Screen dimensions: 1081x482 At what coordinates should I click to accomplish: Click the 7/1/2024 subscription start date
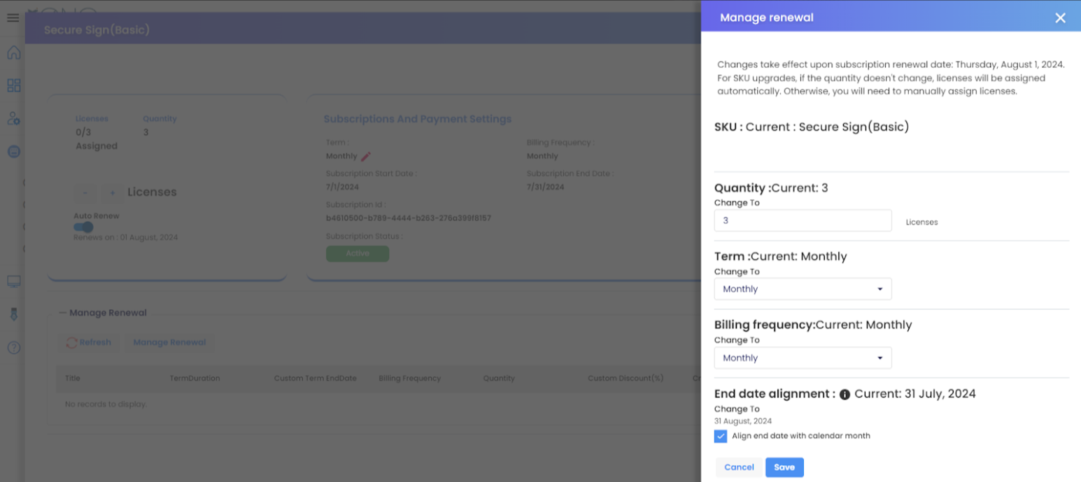click(x=343, y=187)
